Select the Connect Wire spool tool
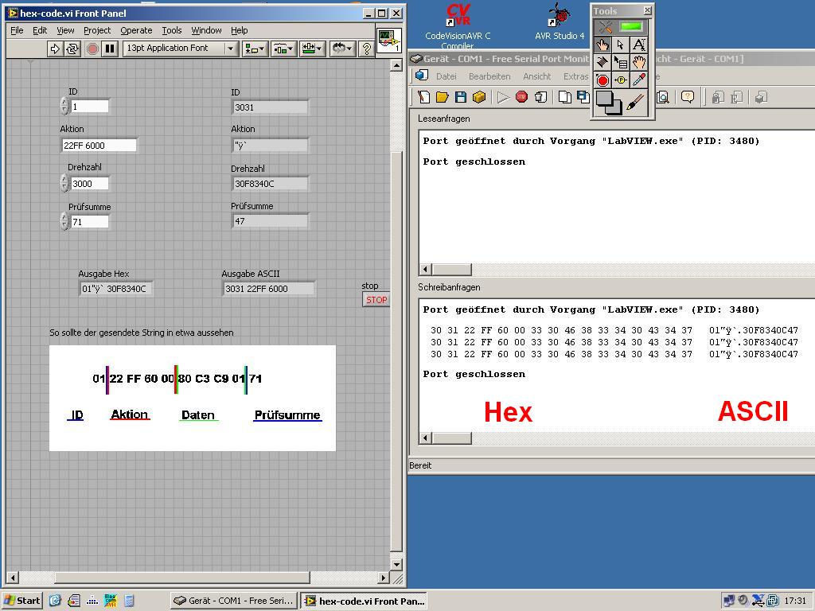 coord(602,62)
